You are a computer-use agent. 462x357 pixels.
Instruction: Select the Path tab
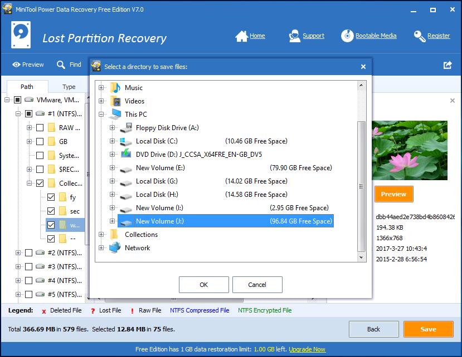tap(27, 87)
